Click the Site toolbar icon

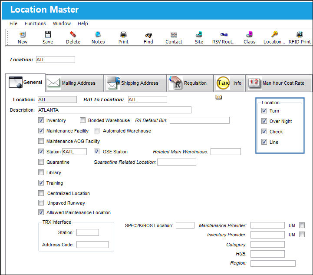pyautogui.click(x=199, y=34)
